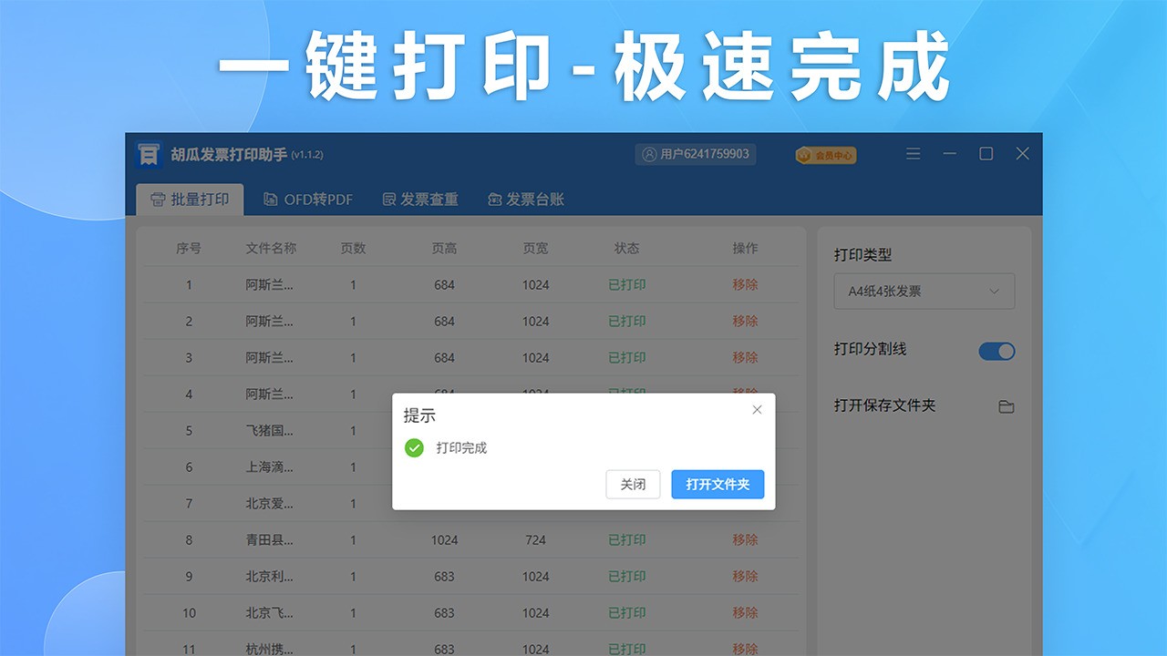Dismiss the 打印完成 dialog with its X
Screen dimensions: 1167x656
757,410
